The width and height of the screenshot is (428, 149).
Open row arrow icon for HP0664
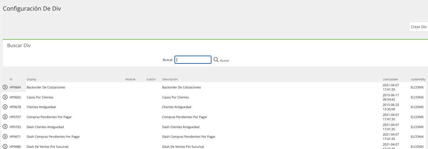point(5,87)
